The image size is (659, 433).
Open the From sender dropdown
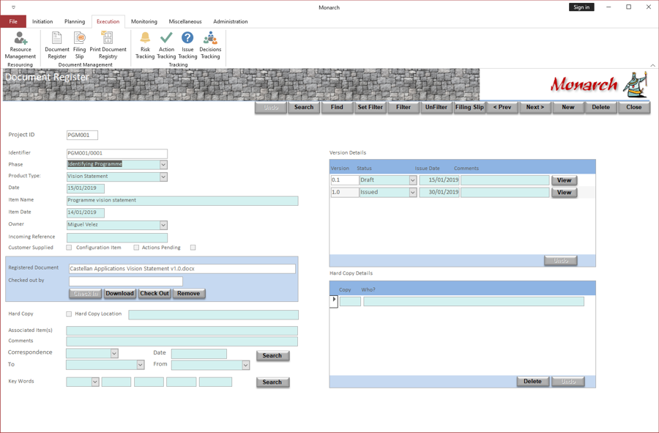click(246, 366)
